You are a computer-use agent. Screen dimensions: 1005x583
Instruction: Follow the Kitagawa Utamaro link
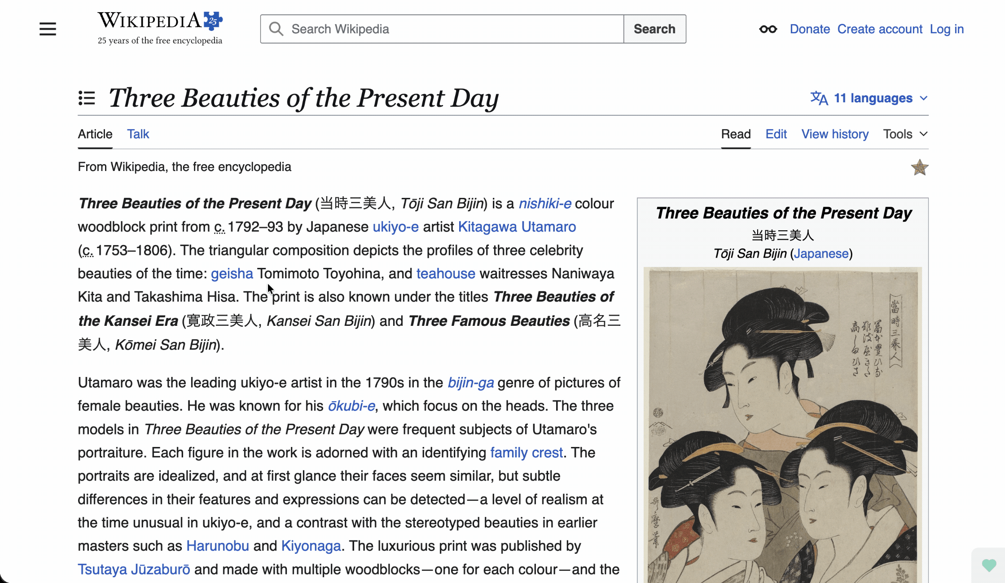click(517, 227)
